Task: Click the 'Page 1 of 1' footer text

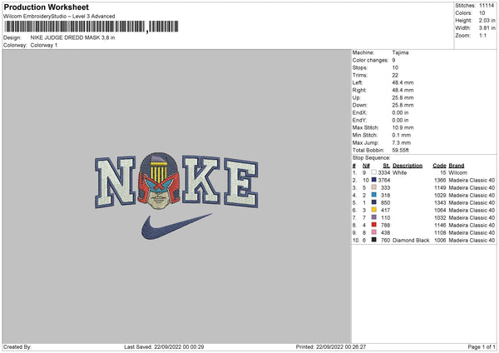Action: pyautogui.click(x=482, y=347)
